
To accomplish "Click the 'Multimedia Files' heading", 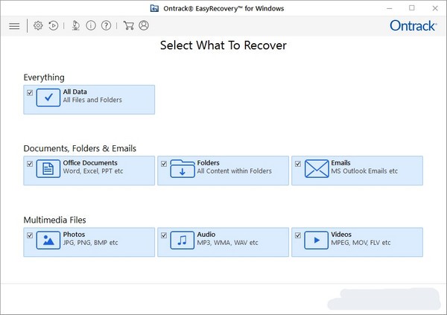I will 54,220.
